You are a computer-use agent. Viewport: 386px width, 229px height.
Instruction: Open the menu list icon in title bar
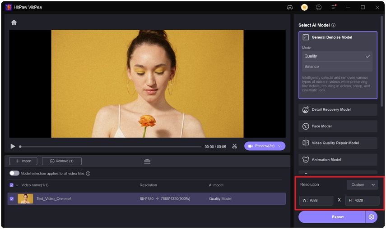coord(334,7)
